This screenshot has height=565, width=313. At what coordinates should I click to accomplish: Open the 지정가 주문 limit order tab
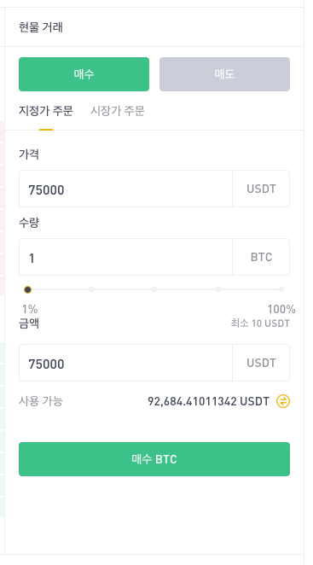click(46, 111)
